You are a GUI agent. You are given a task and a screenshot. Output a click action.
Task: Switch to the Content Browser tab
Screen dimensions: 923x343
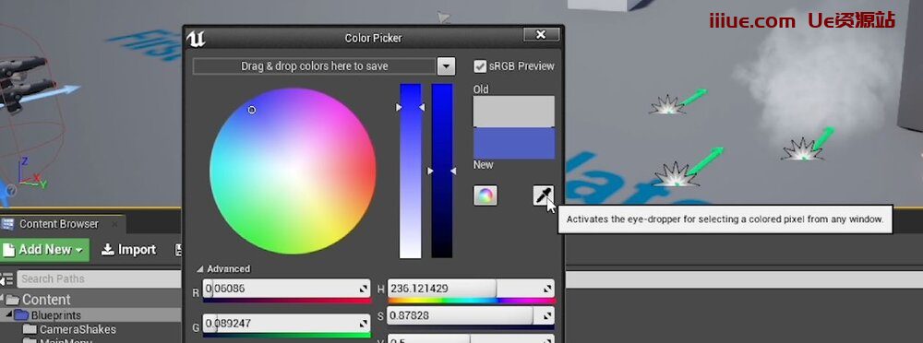click(x=59, y=223)
